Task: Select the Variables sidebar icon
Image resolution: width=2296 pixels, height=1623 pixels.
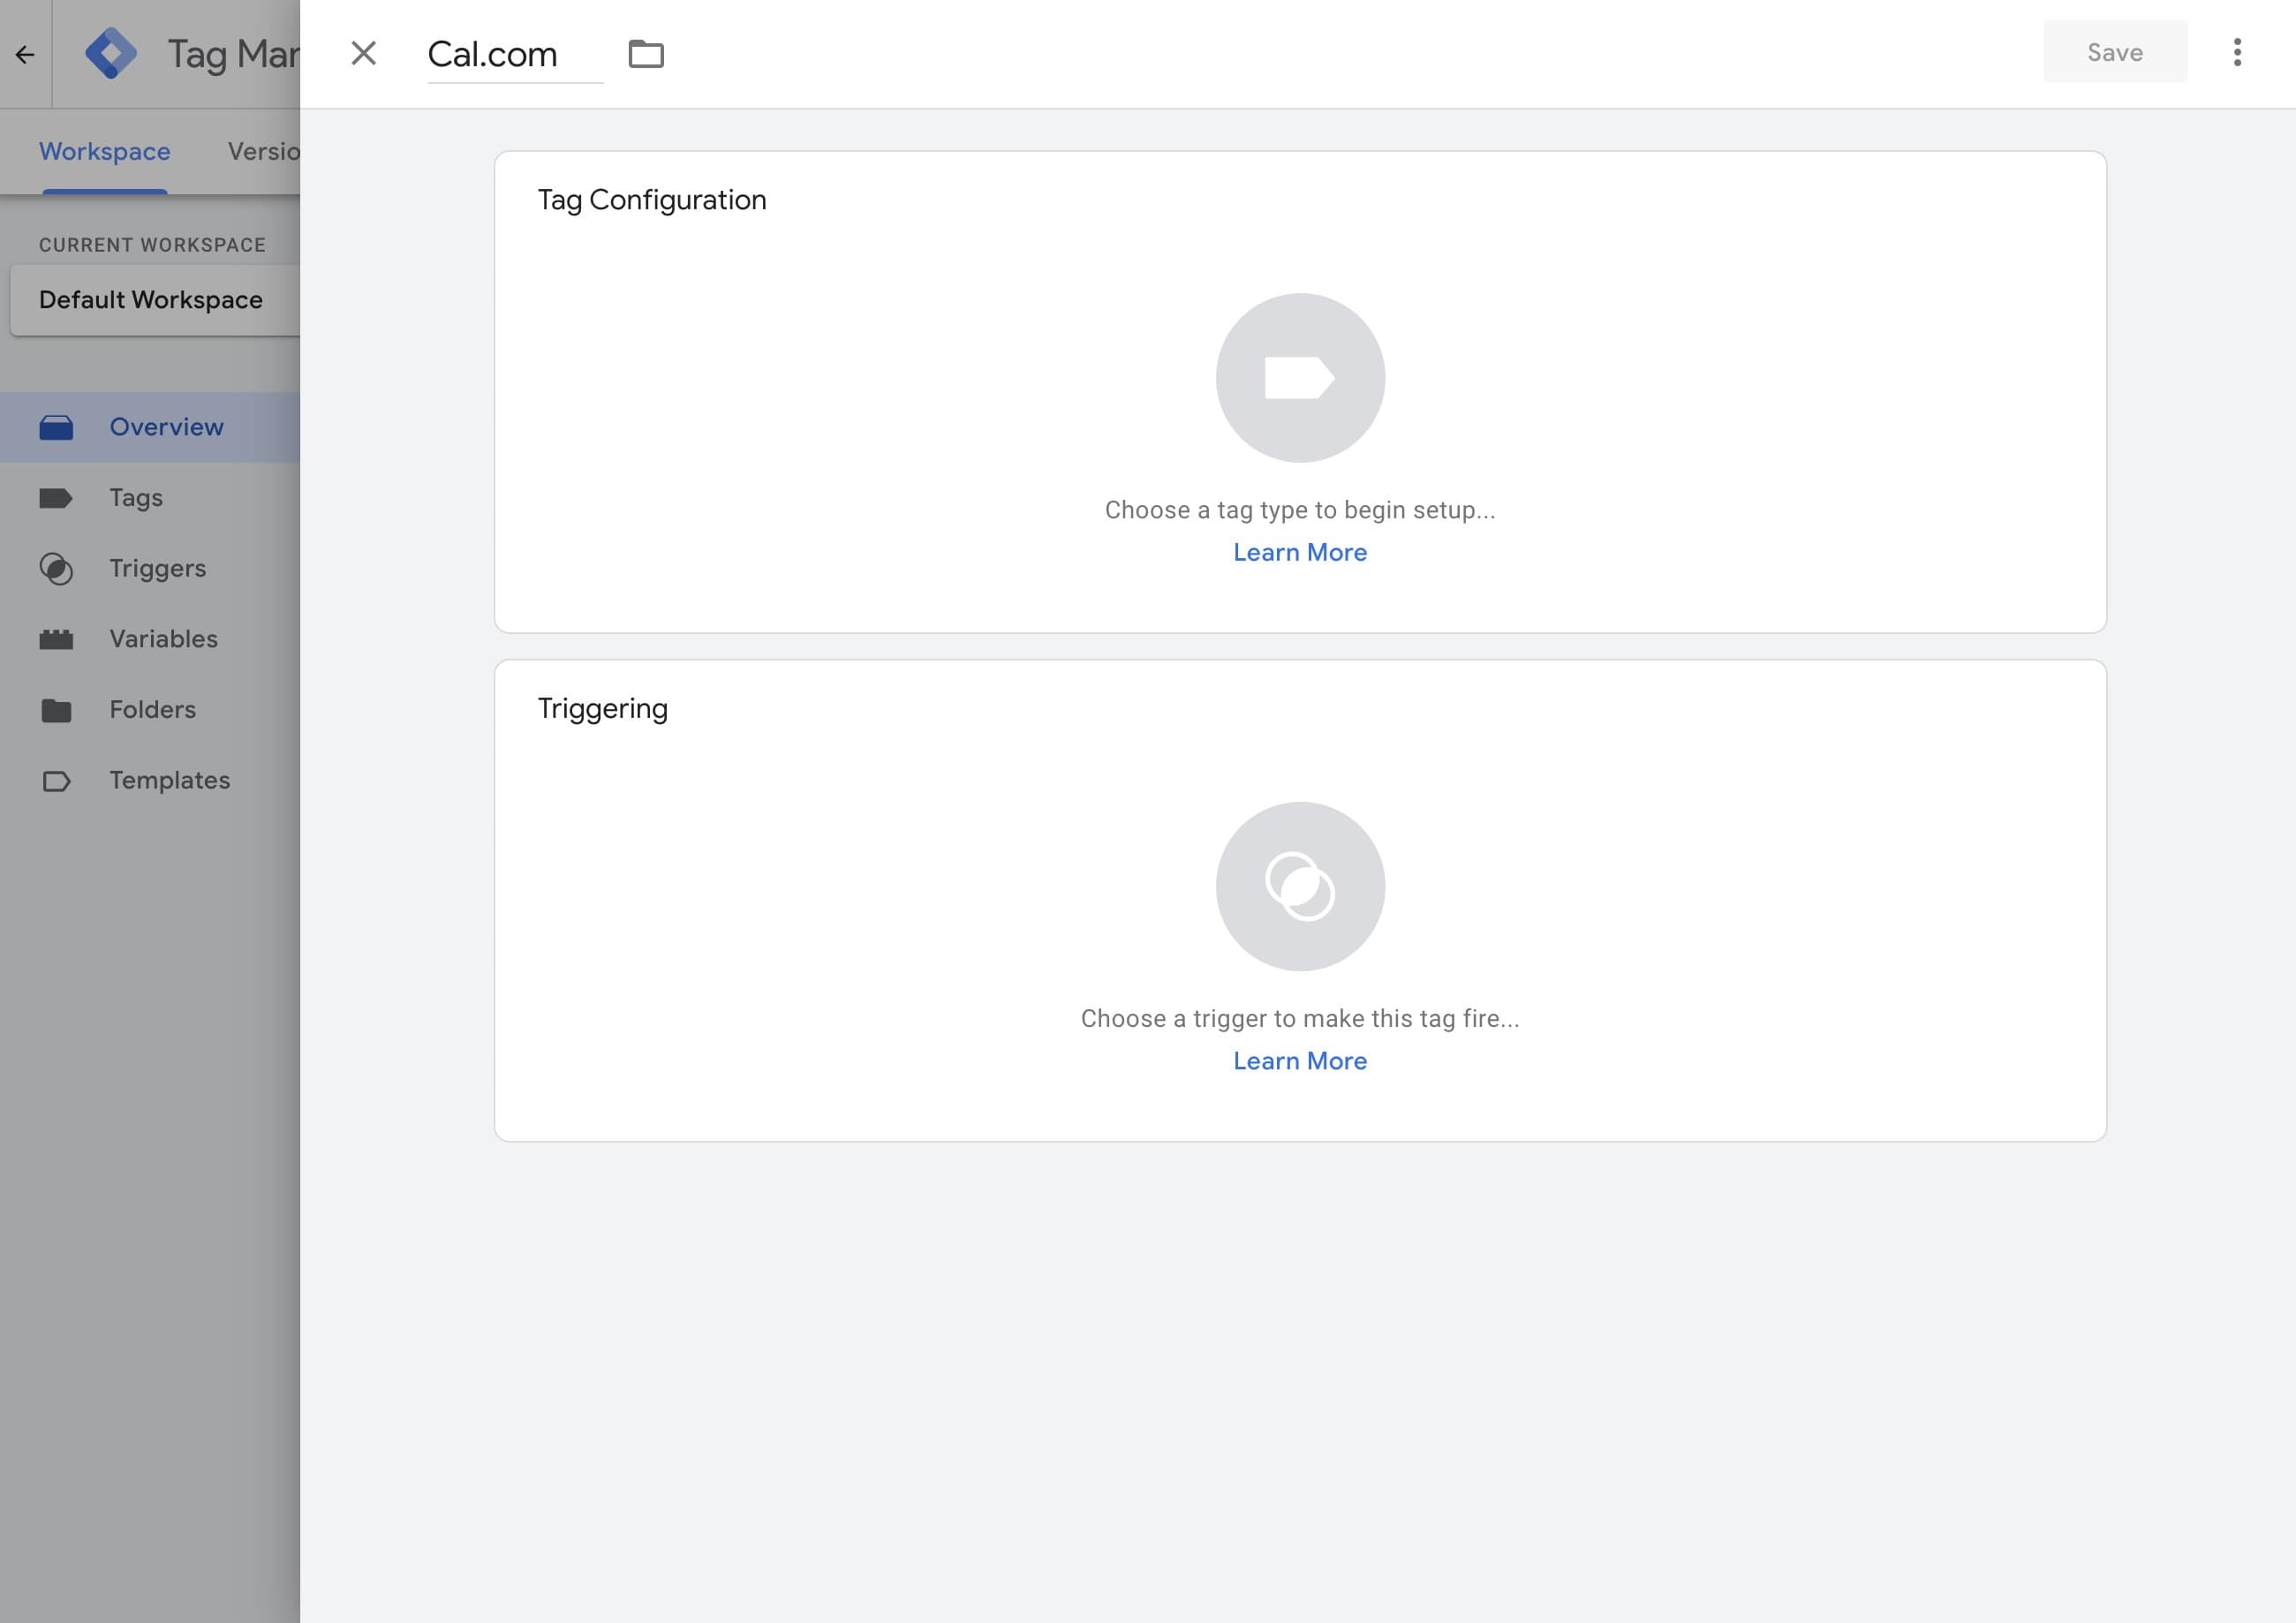Action: tap(57, 639)
